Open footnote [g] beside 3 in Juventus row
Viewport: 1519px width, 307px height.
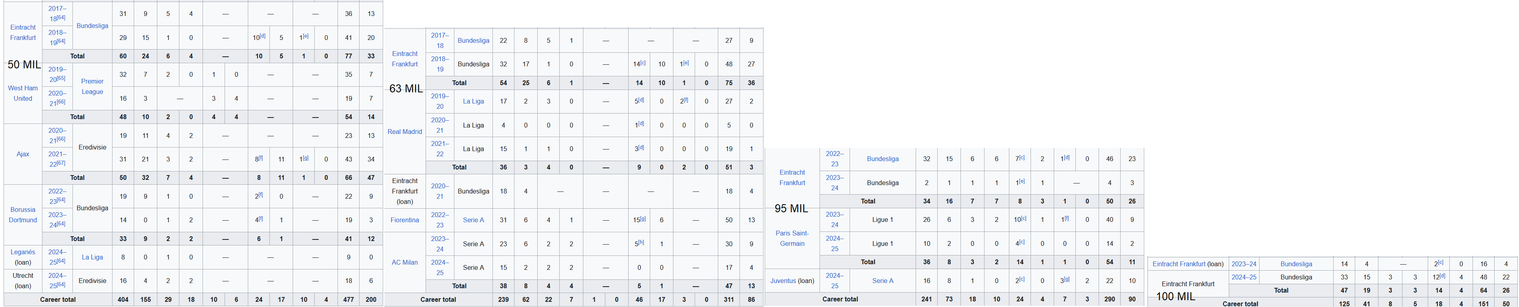pos(1067,279)
